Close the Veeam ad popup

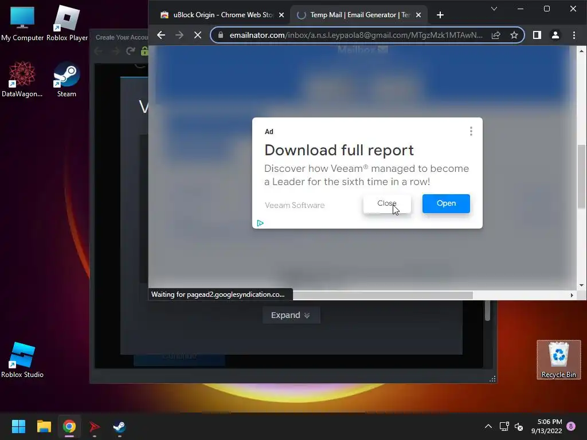387,203
